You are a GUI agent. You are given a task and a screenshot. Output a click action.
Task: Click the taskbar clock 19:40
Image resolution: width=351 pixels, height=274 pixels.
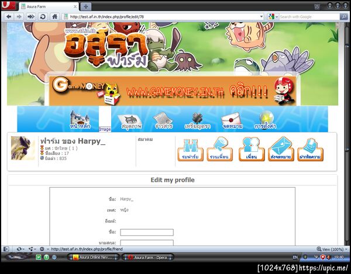pyautogui.click(x=339, y=257)
